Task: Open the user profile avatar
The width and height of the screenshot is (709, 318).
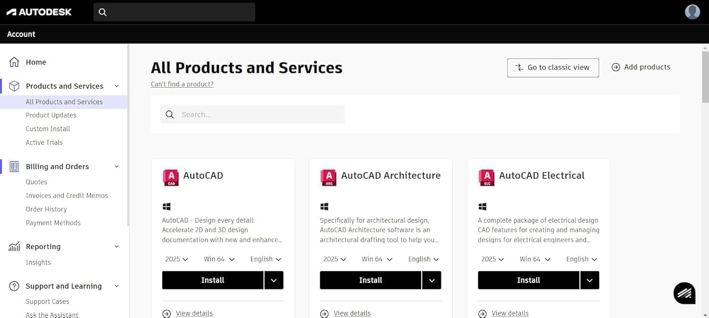Action: pyautogui.click(x=692, y=12)
